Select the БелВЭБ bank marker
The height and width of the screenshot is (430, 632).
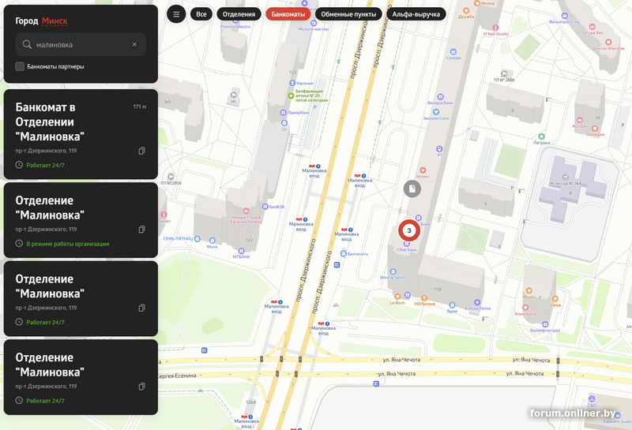point(265,207)
